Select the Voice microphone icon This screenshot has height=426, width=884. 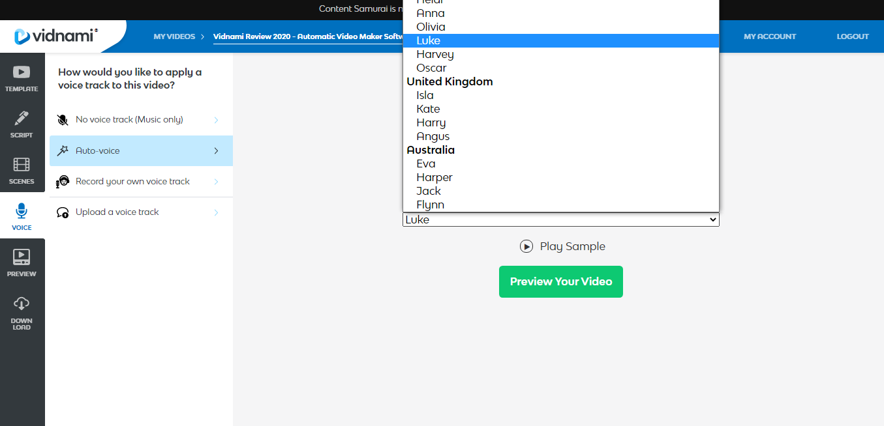[x=22, y=212]
